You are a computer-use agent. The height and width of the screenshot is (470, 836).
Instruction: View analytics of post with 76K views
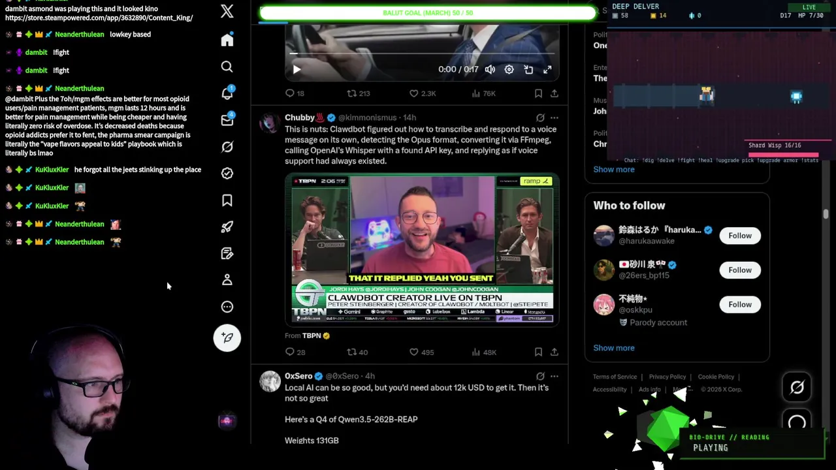484,93
